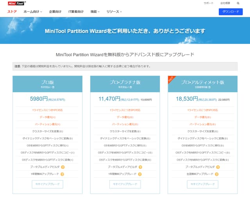Click the license row in プロ・アルティメット版 card
250x204 pixels.
pos(203,110)
